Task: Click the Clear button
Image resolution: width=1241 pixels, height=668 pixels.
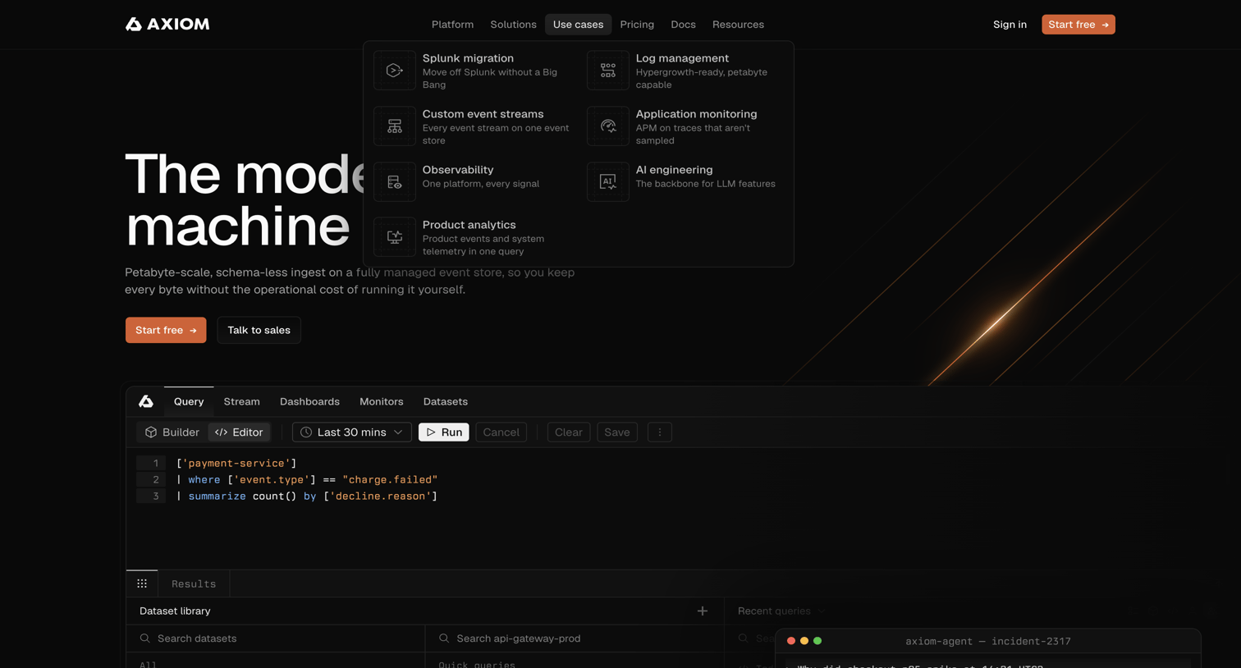Action: [x=569, y=432]
